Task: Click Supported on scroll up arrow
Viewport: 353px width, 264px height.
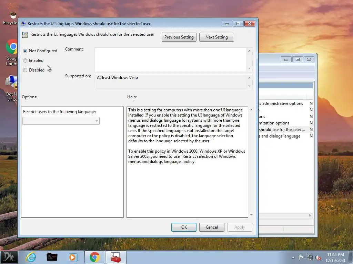Action: [249, 78]
